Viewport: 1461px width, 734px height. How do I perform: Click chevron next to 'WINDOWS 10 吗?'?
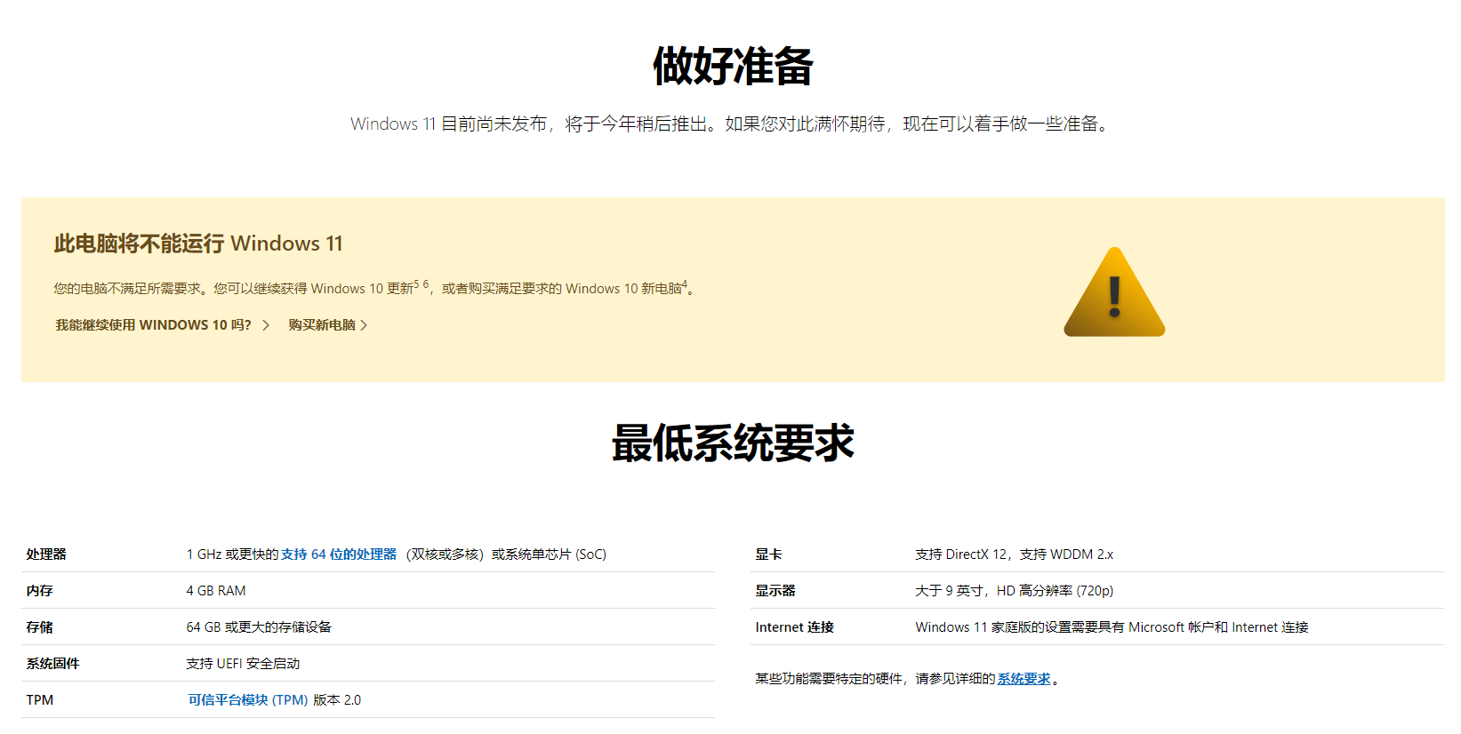pyautogui.click(x=266, y=325)
